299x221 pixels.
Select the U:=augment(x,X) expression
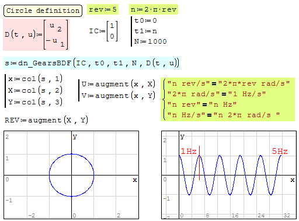[x=118, y=84]
